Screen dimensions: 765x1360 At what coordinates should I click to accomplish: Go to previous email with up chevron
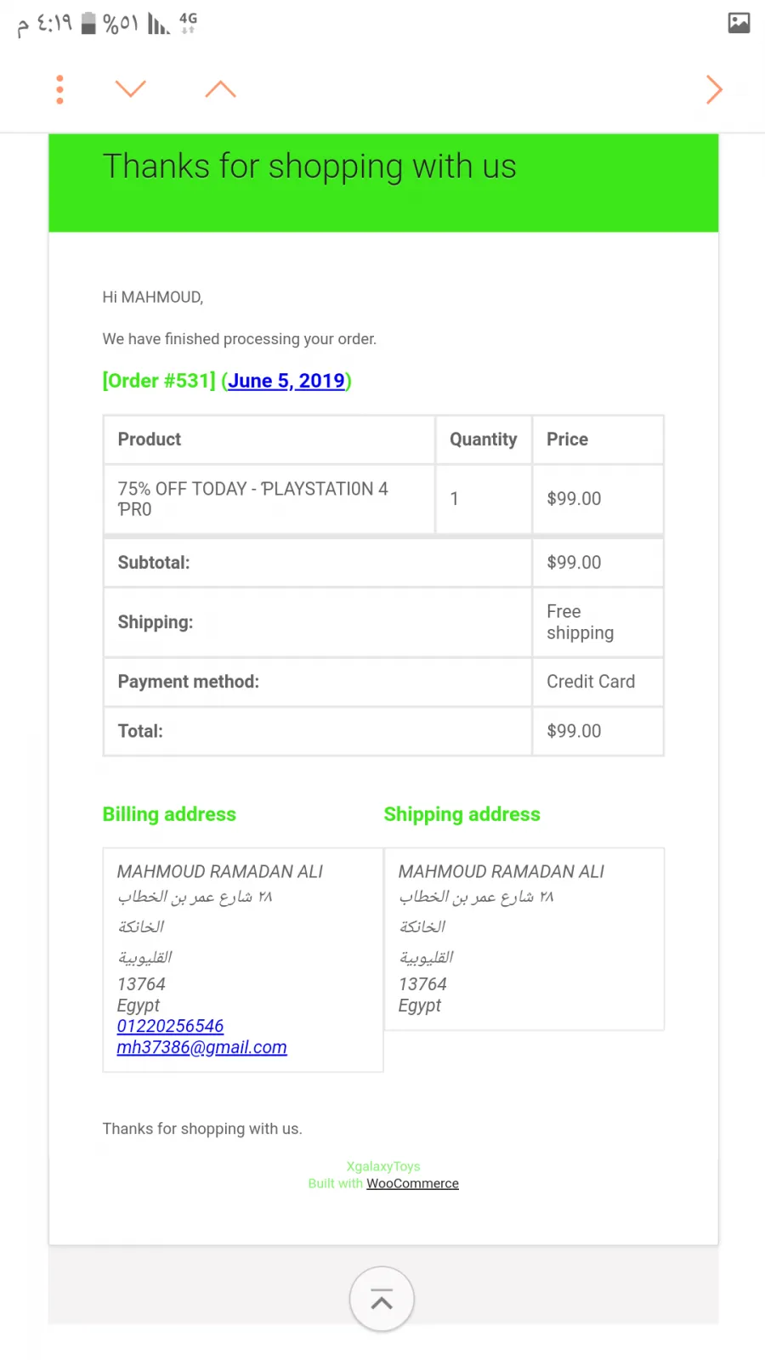tap(220, 88)
